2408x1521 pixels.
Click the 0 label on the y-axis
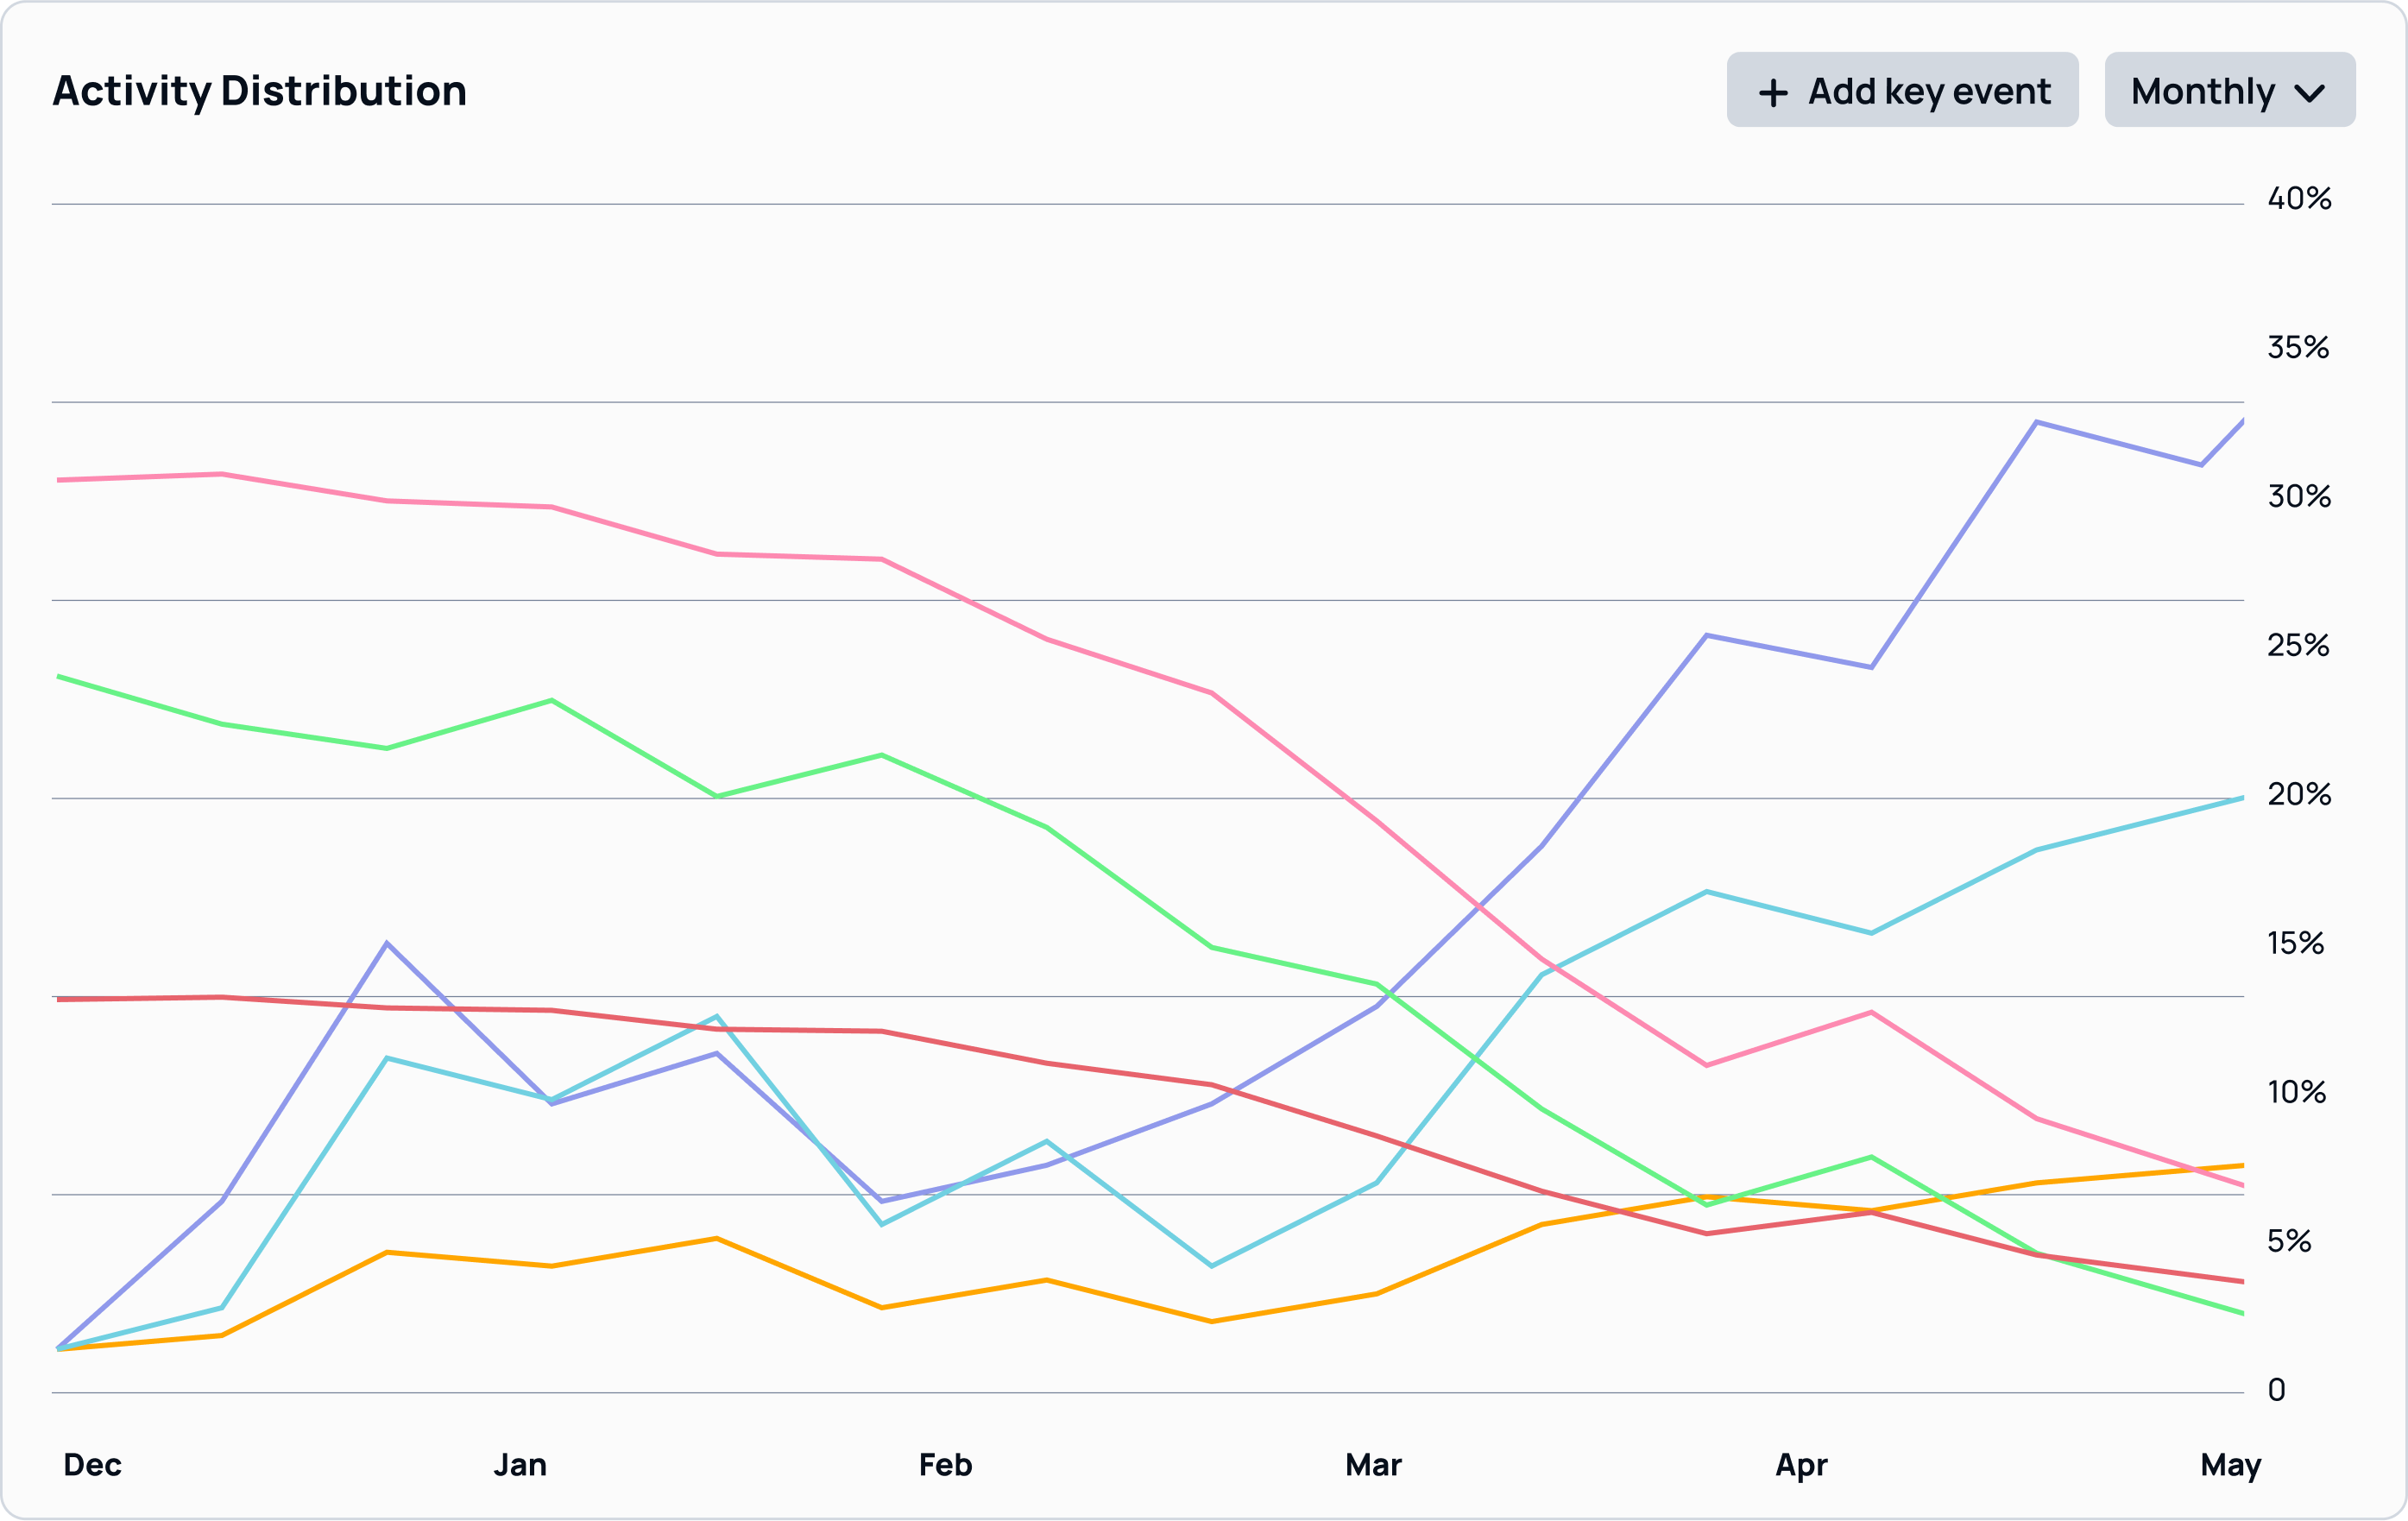(2276, 1390)
